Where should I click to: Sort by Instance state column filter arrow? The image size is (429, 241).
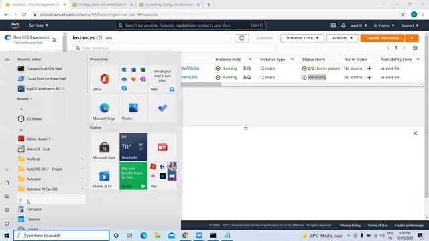pos(250,60)
